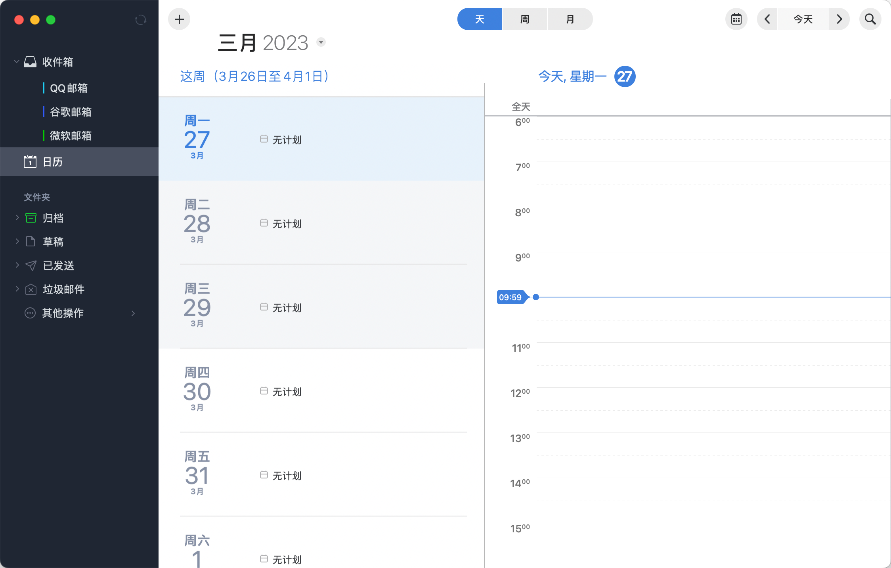Viewport: 891px width, 568px height.
Task: Click the sync refresh icon in sidebar
Action: coord(140,20)
